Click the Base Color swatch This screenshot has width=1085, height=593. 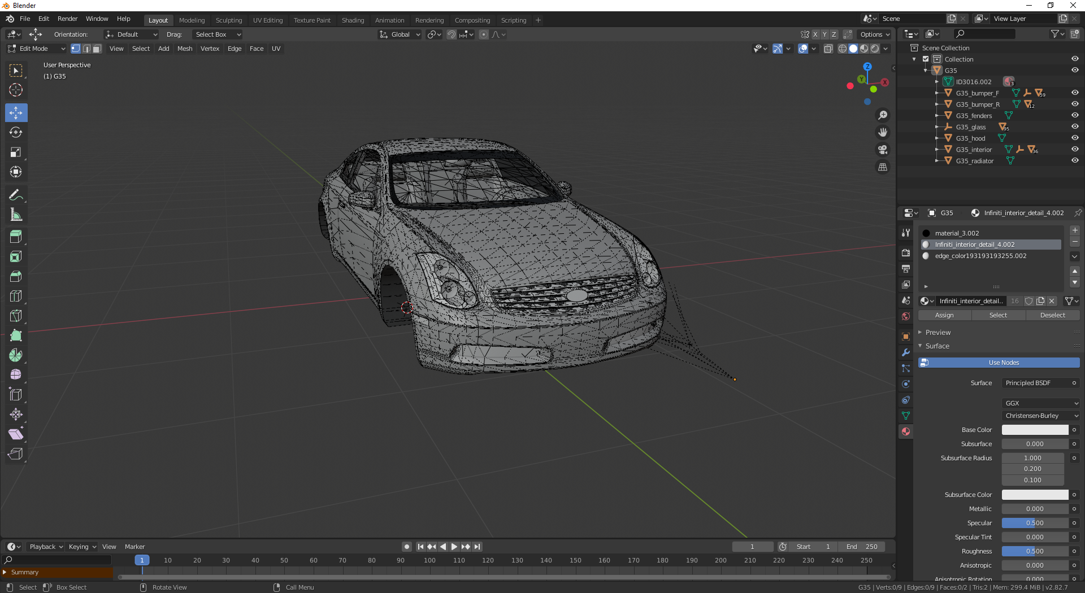(1034, 430)
